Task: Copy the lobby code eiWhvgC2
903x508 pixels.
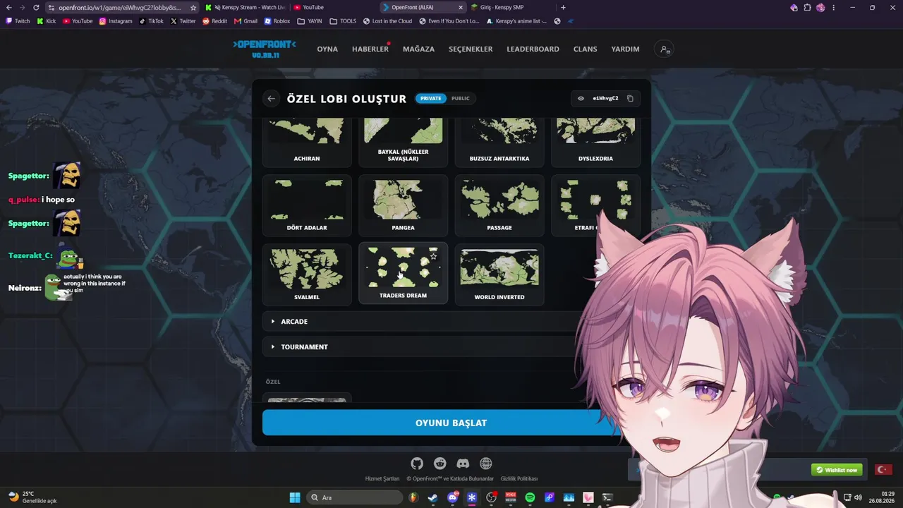Action: point(630,99)
